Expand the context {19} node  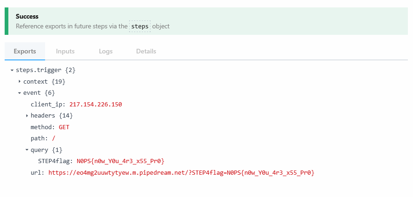20,82
